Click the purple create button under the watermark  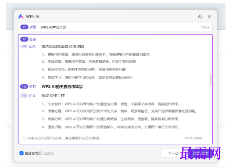click(200, 153)
